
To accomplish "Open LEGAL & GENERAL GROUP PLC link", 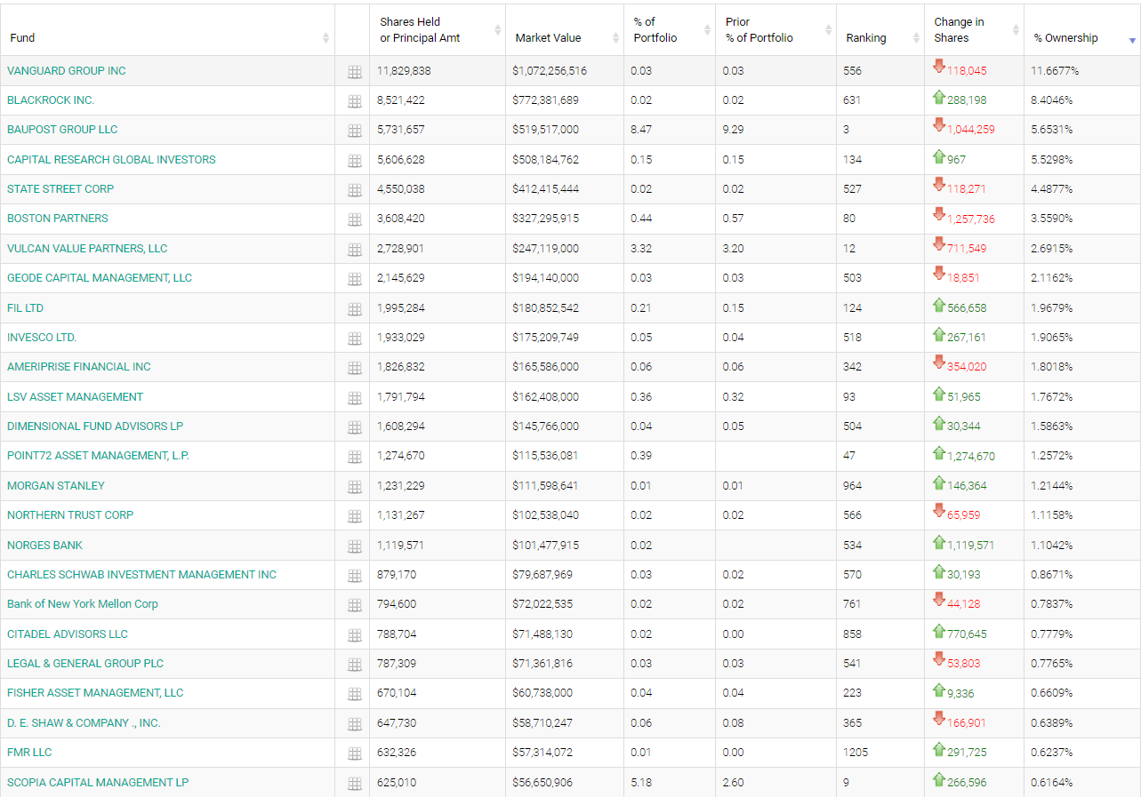I will click(x=85, y=664).
